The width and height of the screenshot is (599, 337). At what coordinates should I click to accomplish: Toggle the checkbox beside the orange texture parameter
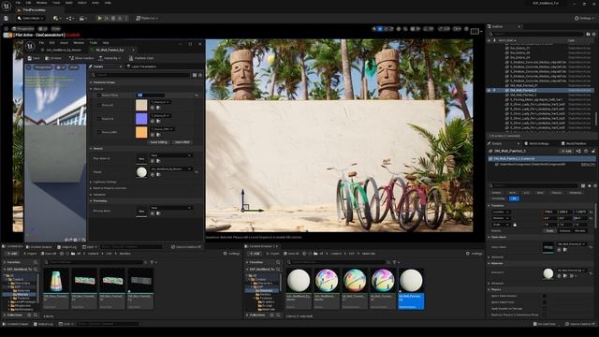point(99,132)
